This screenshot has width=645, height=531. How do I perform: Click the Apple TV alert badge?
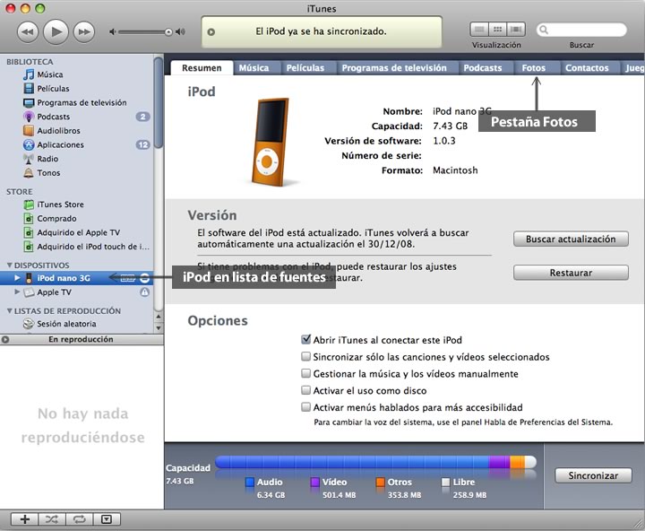[x=144, y=292]
